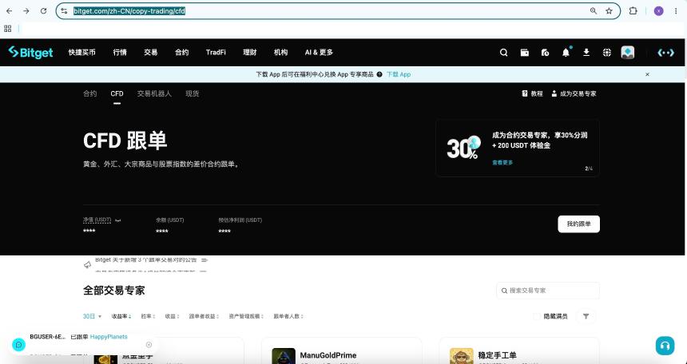Open the TradFi header menu
This screenshot has height=364, width=687.
pos(216,53)
